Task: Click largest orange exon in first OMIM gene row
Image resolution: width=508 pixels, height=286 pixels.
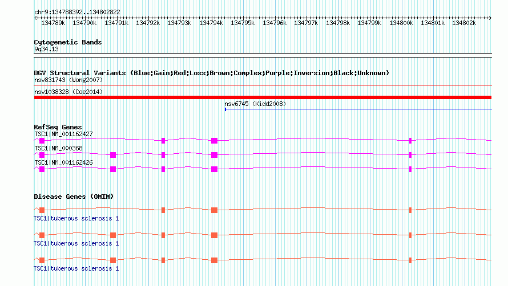Action: point(214,210)
